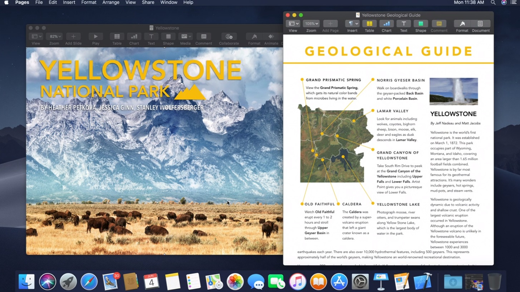The width and height of the screenshot is (520, 292).
Task: Click the Spotlight search icon in menu bar
Action: [x=493, y=3]
